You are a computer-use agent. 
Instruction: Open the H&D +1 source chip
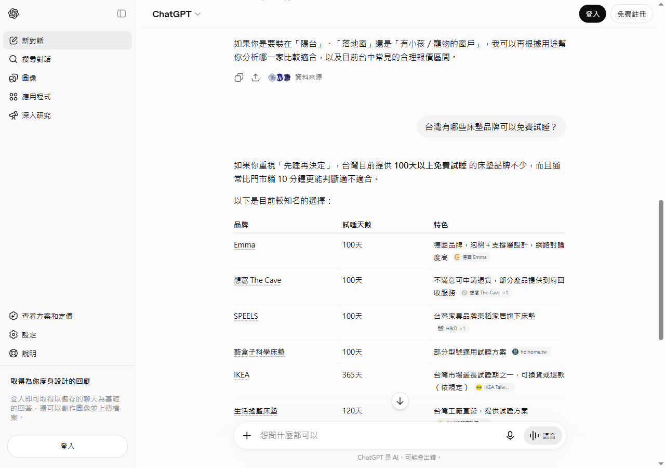point(453,329)
